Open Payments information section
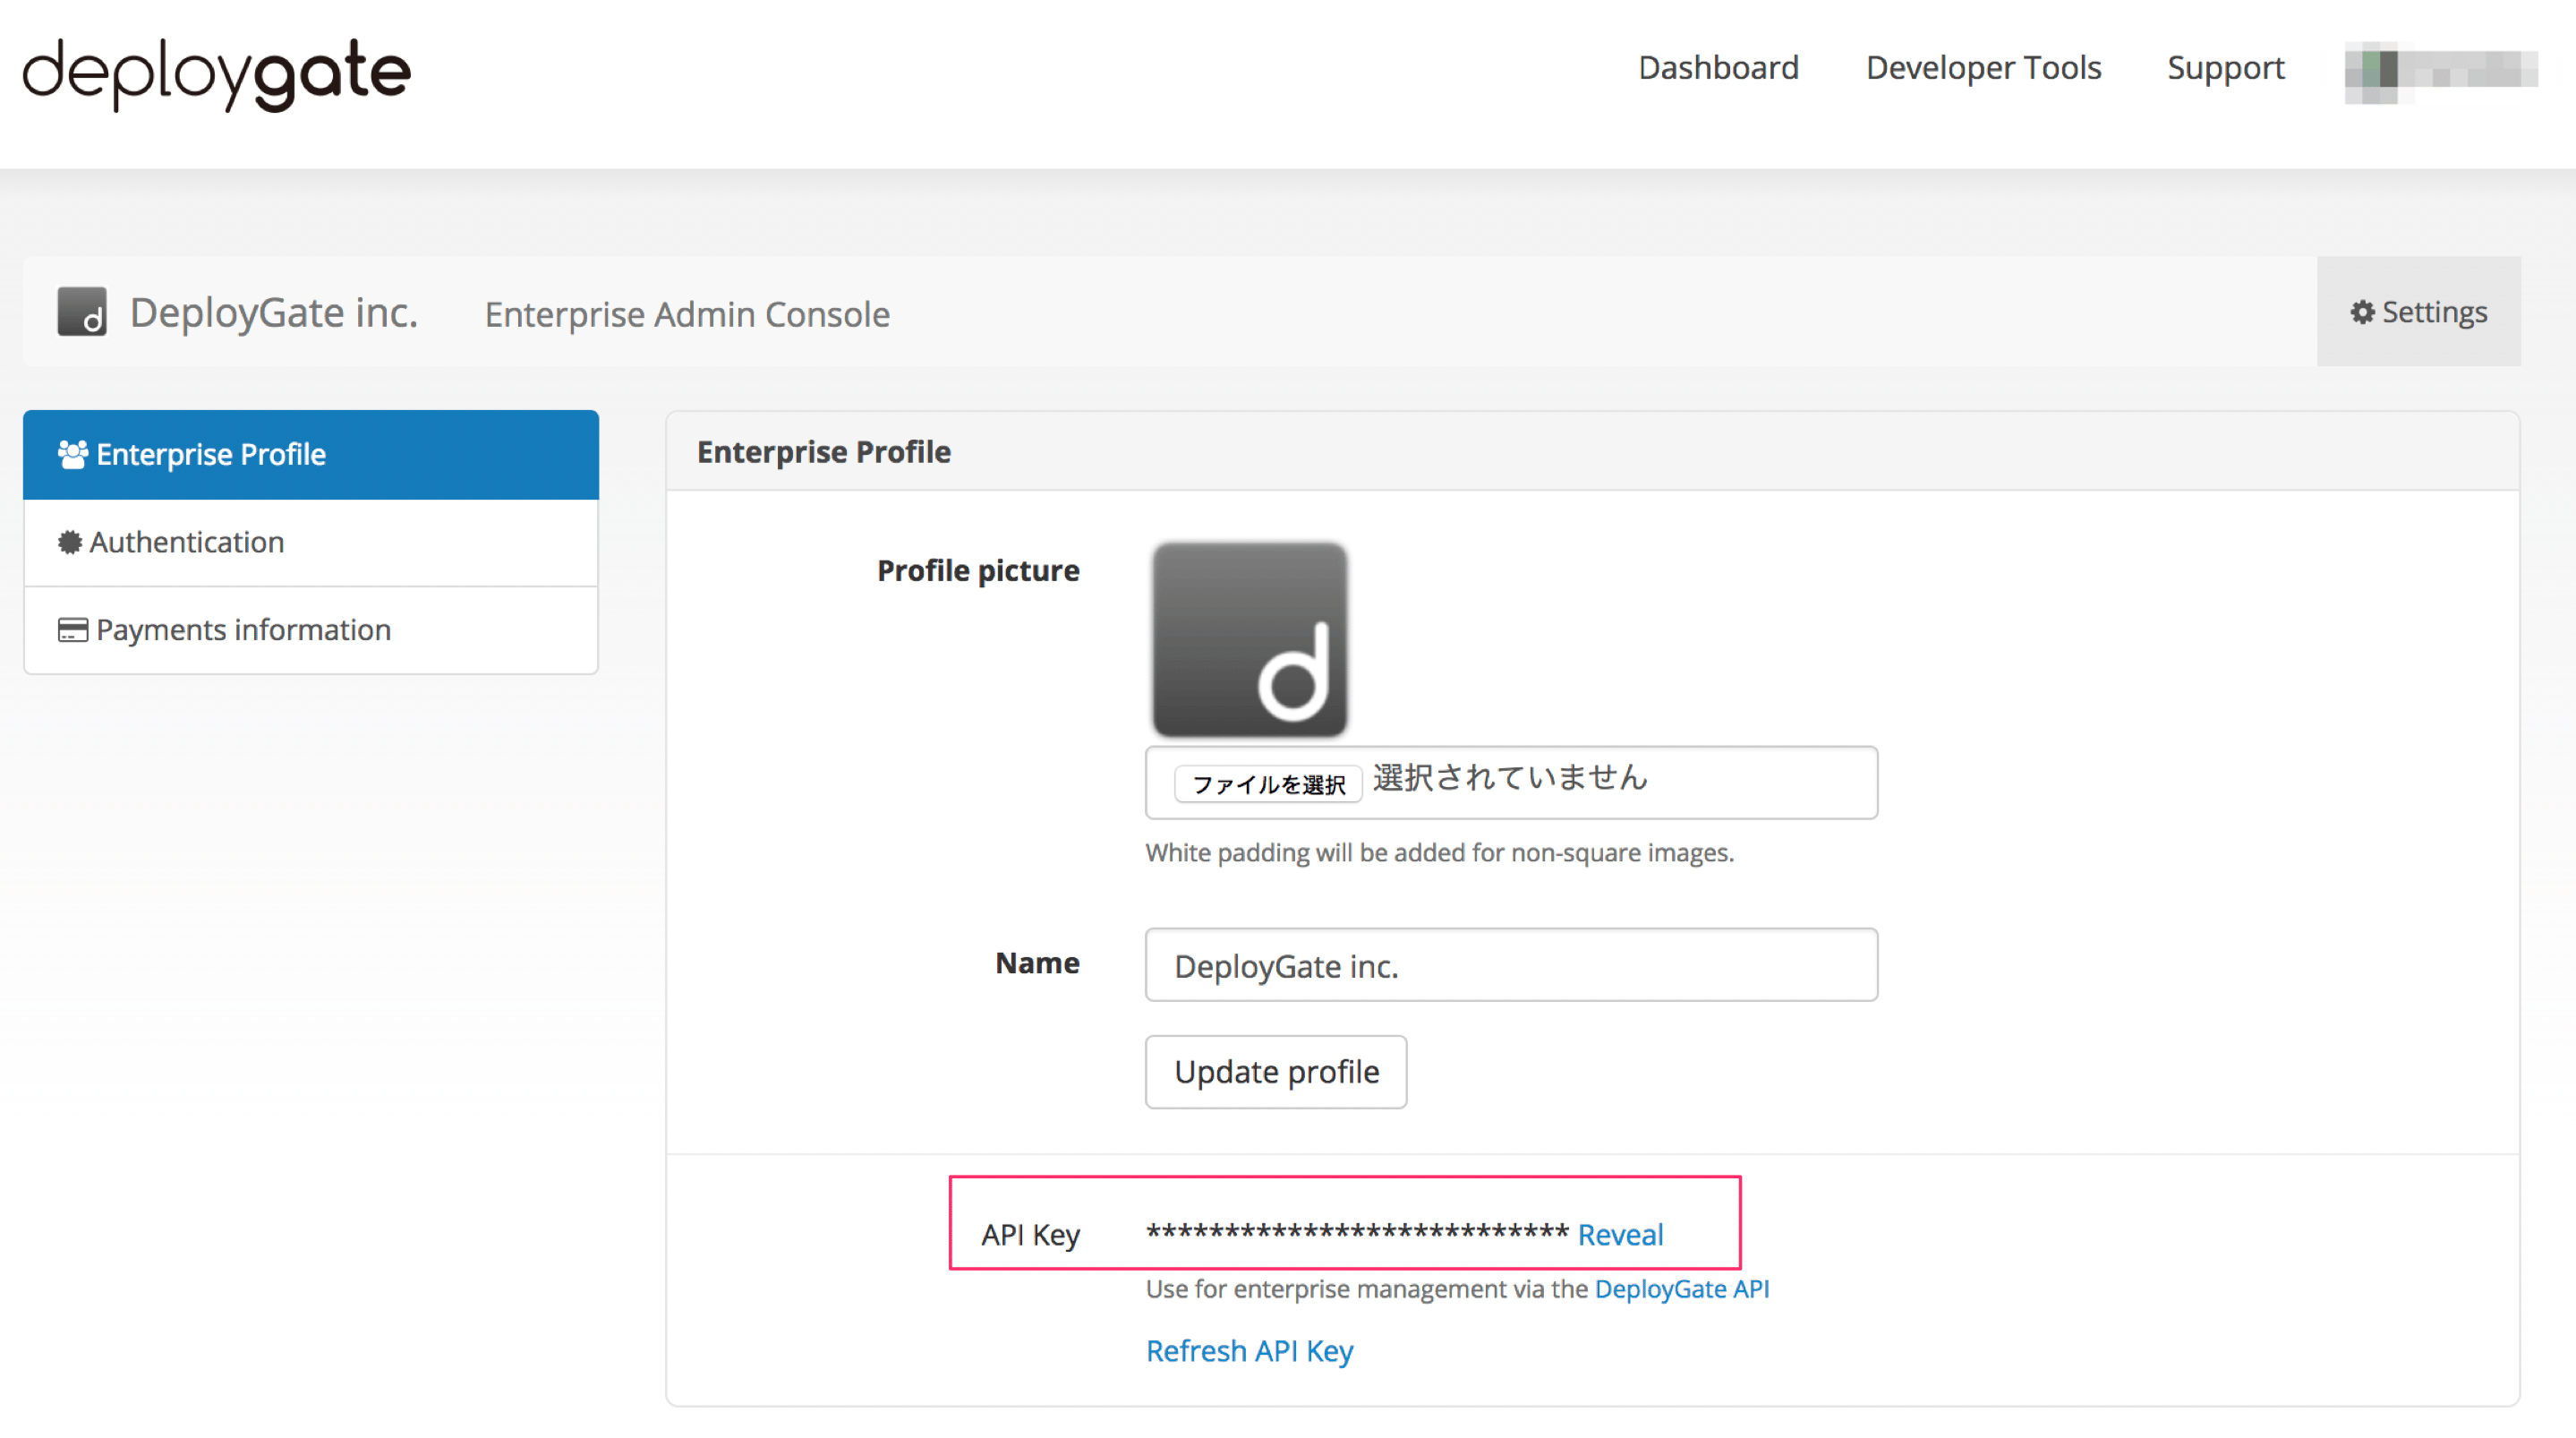The image size is (2576, 1438). pyautogui.click(x=311, y=629)
